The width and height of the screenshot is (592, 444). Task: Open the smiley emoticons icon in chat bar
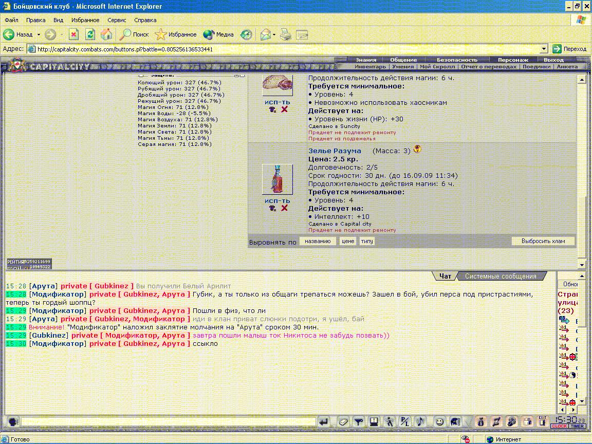[x=439, y=421]
